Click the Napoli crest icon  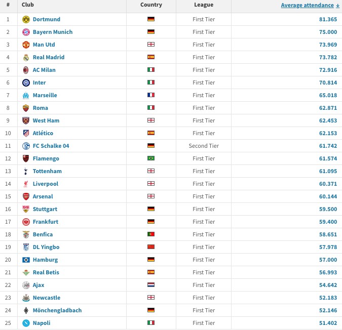(x=26, y=323)
